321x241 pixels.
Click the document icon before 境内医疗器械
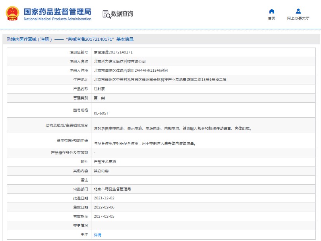coord(9,39)
